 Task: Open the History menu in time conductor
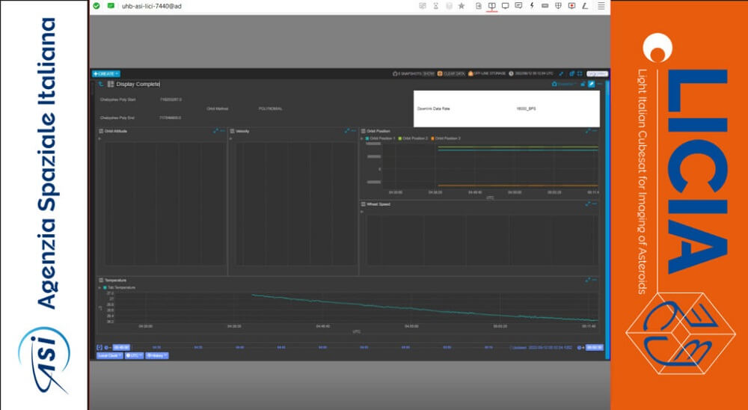(x=157, y=355)
